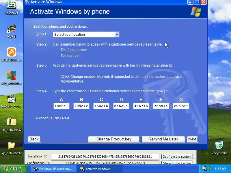Click confirmation field F with 785514
The image size is (231, 173).
point(161,106)
